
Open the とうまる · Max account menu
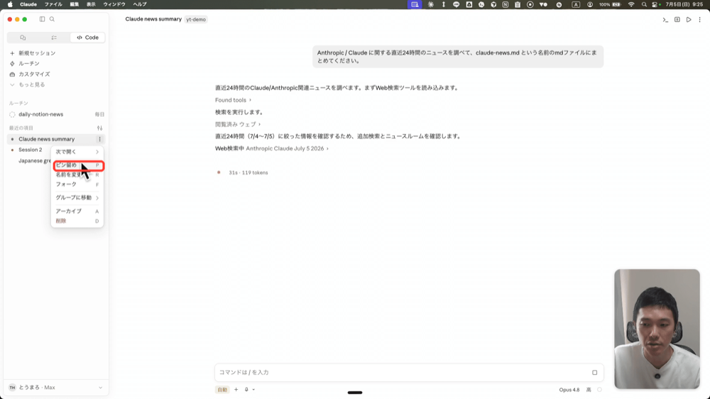(x=55, y=388)
